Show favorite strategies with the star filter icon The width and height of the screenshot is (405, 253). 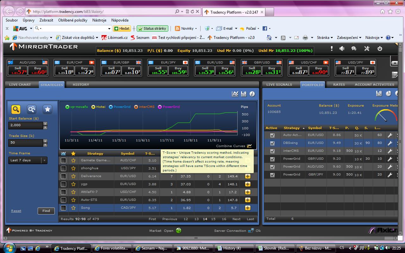pos(47,109)
